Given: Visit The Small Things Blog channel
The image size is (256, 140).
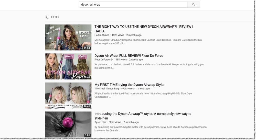Looking at the screenshot, I should coord(106,88).
